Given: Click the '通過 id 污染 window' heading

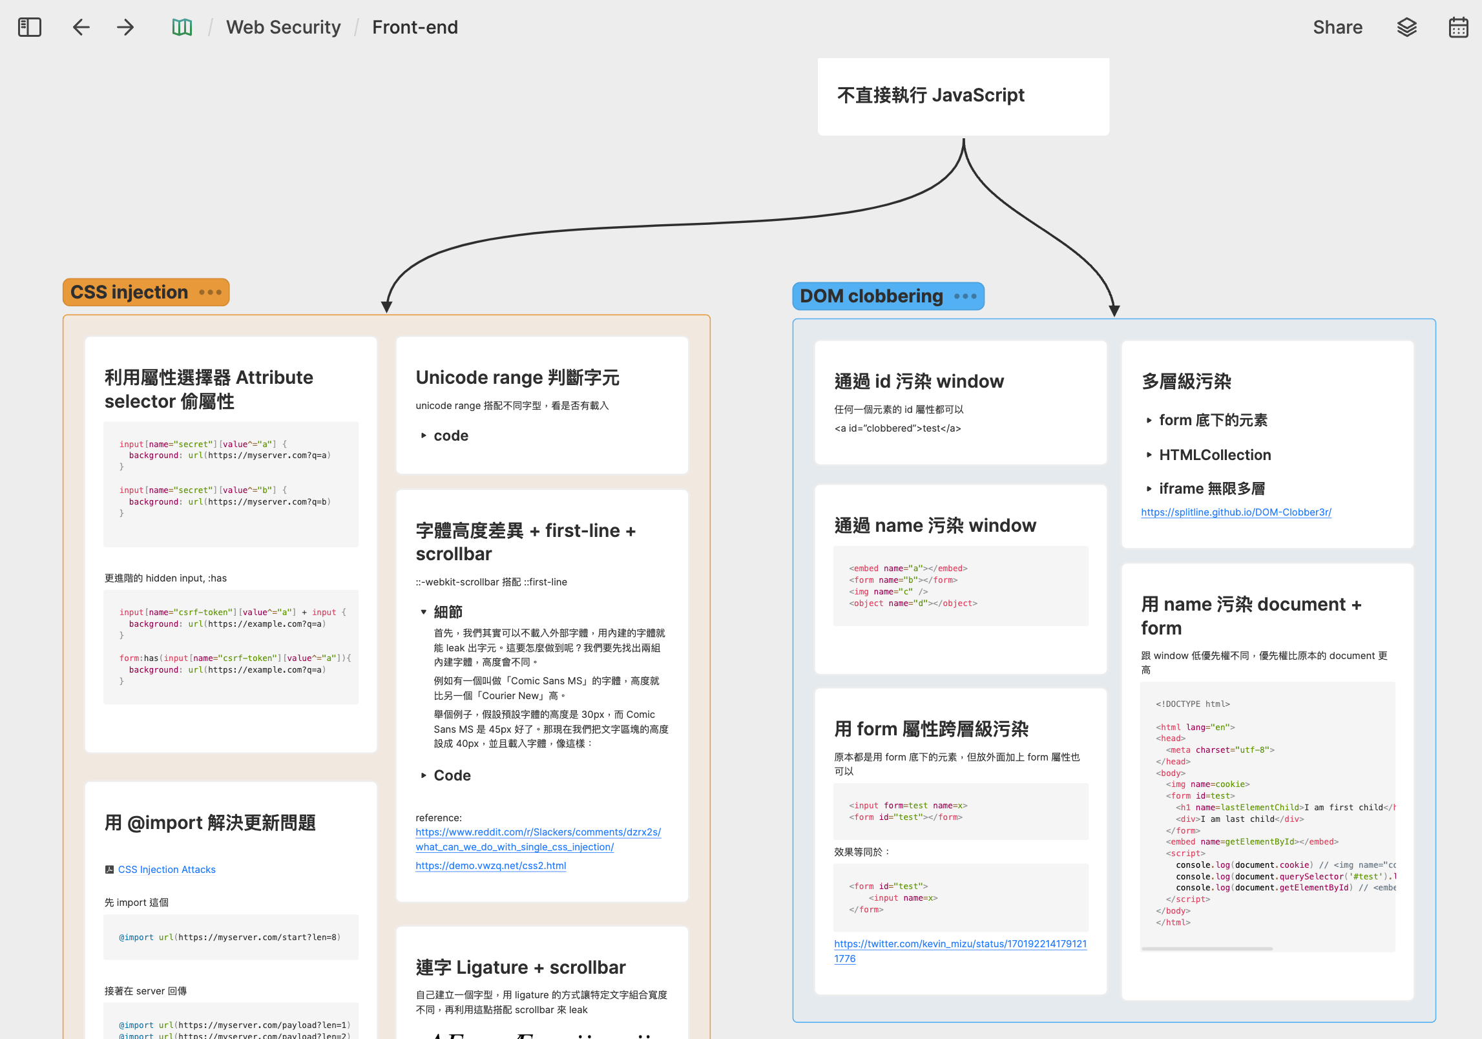Looking at the screenshot, I should 919,381.
